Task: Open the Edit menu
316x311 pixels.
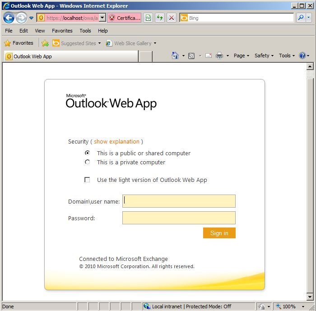Action: coord(23,31)
